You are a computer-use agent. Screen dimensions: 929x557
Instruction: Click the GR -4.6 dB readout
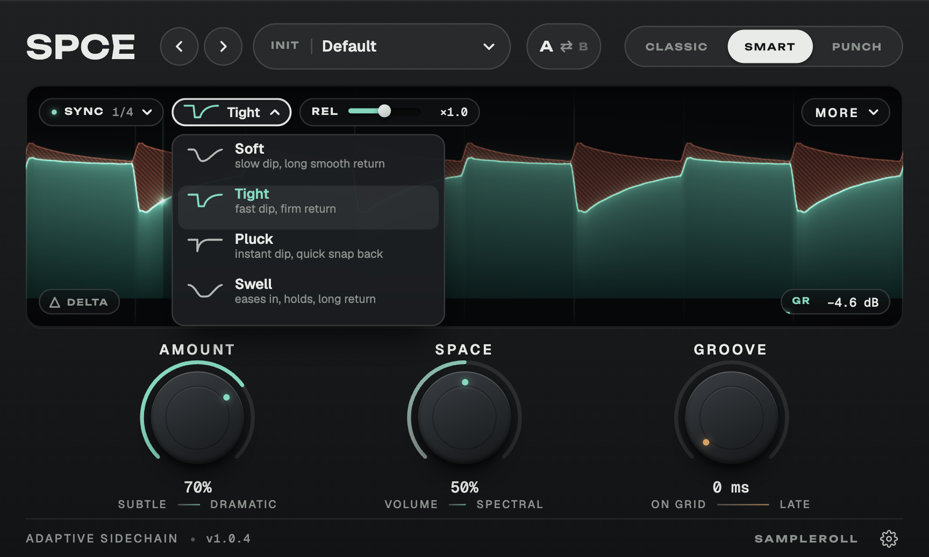[835, 302]
